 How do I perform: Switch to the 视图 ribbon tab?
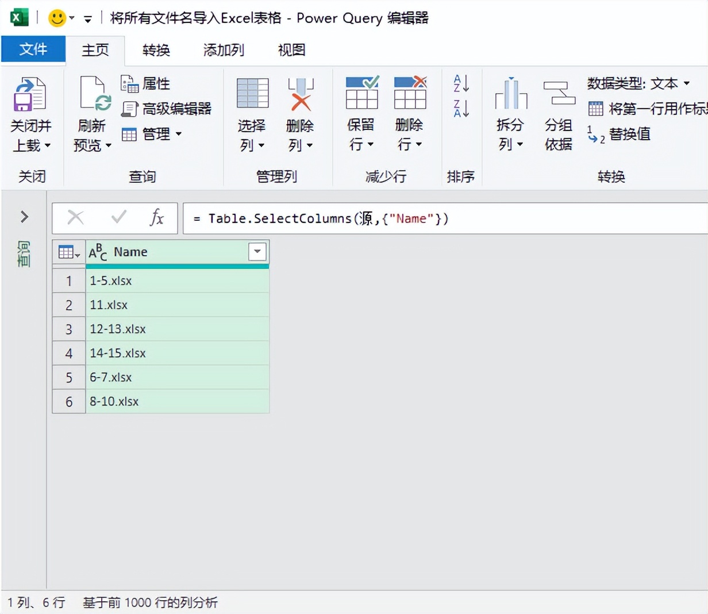[x=292, y=50]
